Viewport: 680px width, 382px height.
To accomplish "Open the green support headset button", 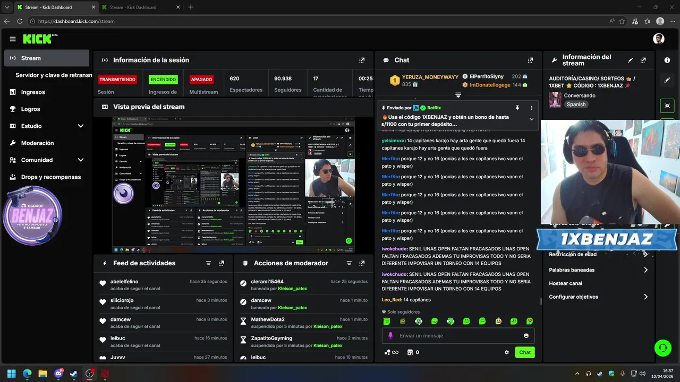I will point(662,348).
